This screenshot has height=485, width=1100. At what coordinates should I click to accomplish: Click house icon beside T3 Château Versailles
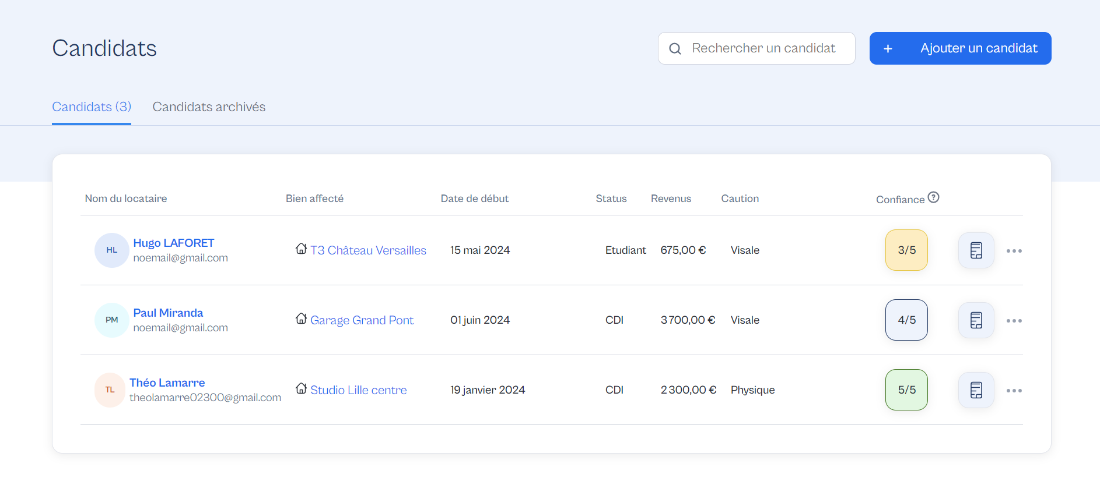(x=301, y=249)
